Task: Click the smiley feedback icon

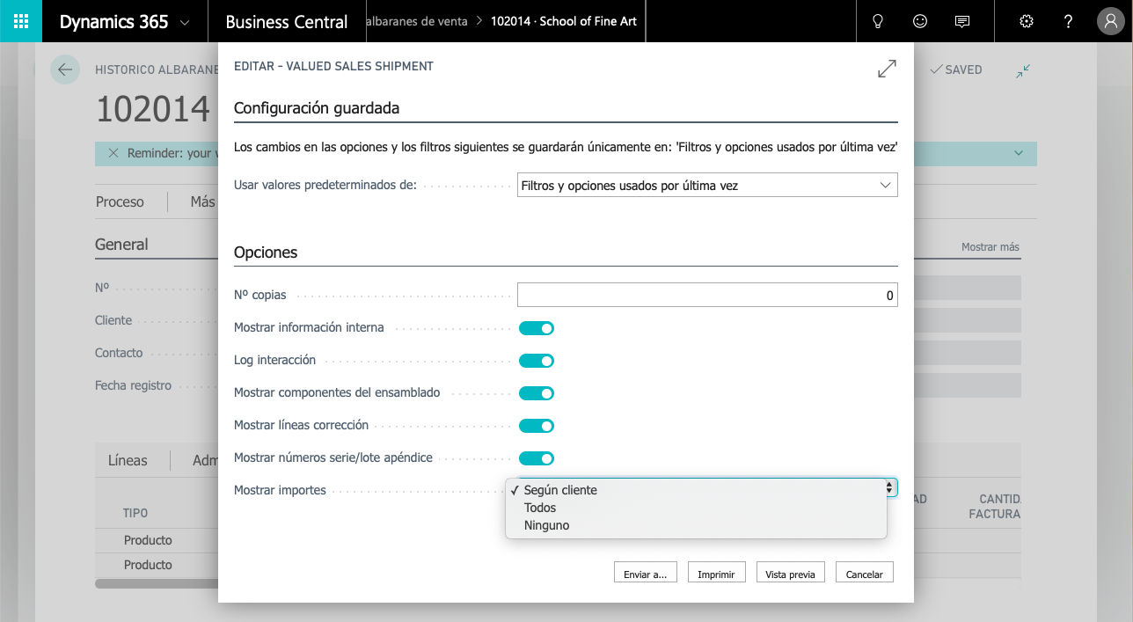Action: [x=920, y=21]
